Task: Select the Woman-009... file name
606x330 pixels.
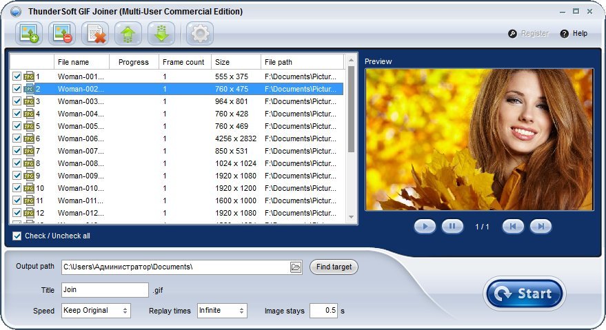Action: point(81,176)
